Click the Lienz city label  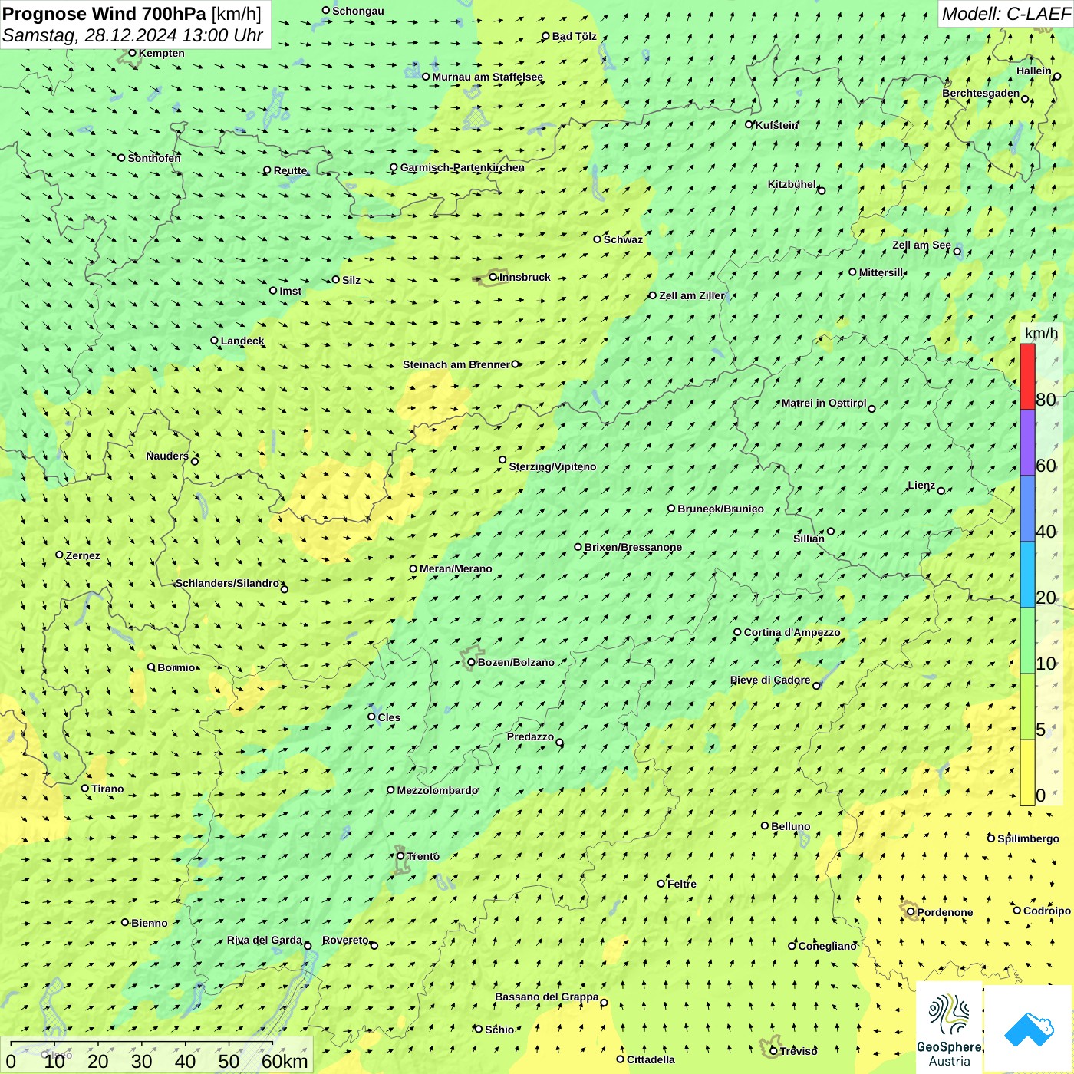click(921, 485)
